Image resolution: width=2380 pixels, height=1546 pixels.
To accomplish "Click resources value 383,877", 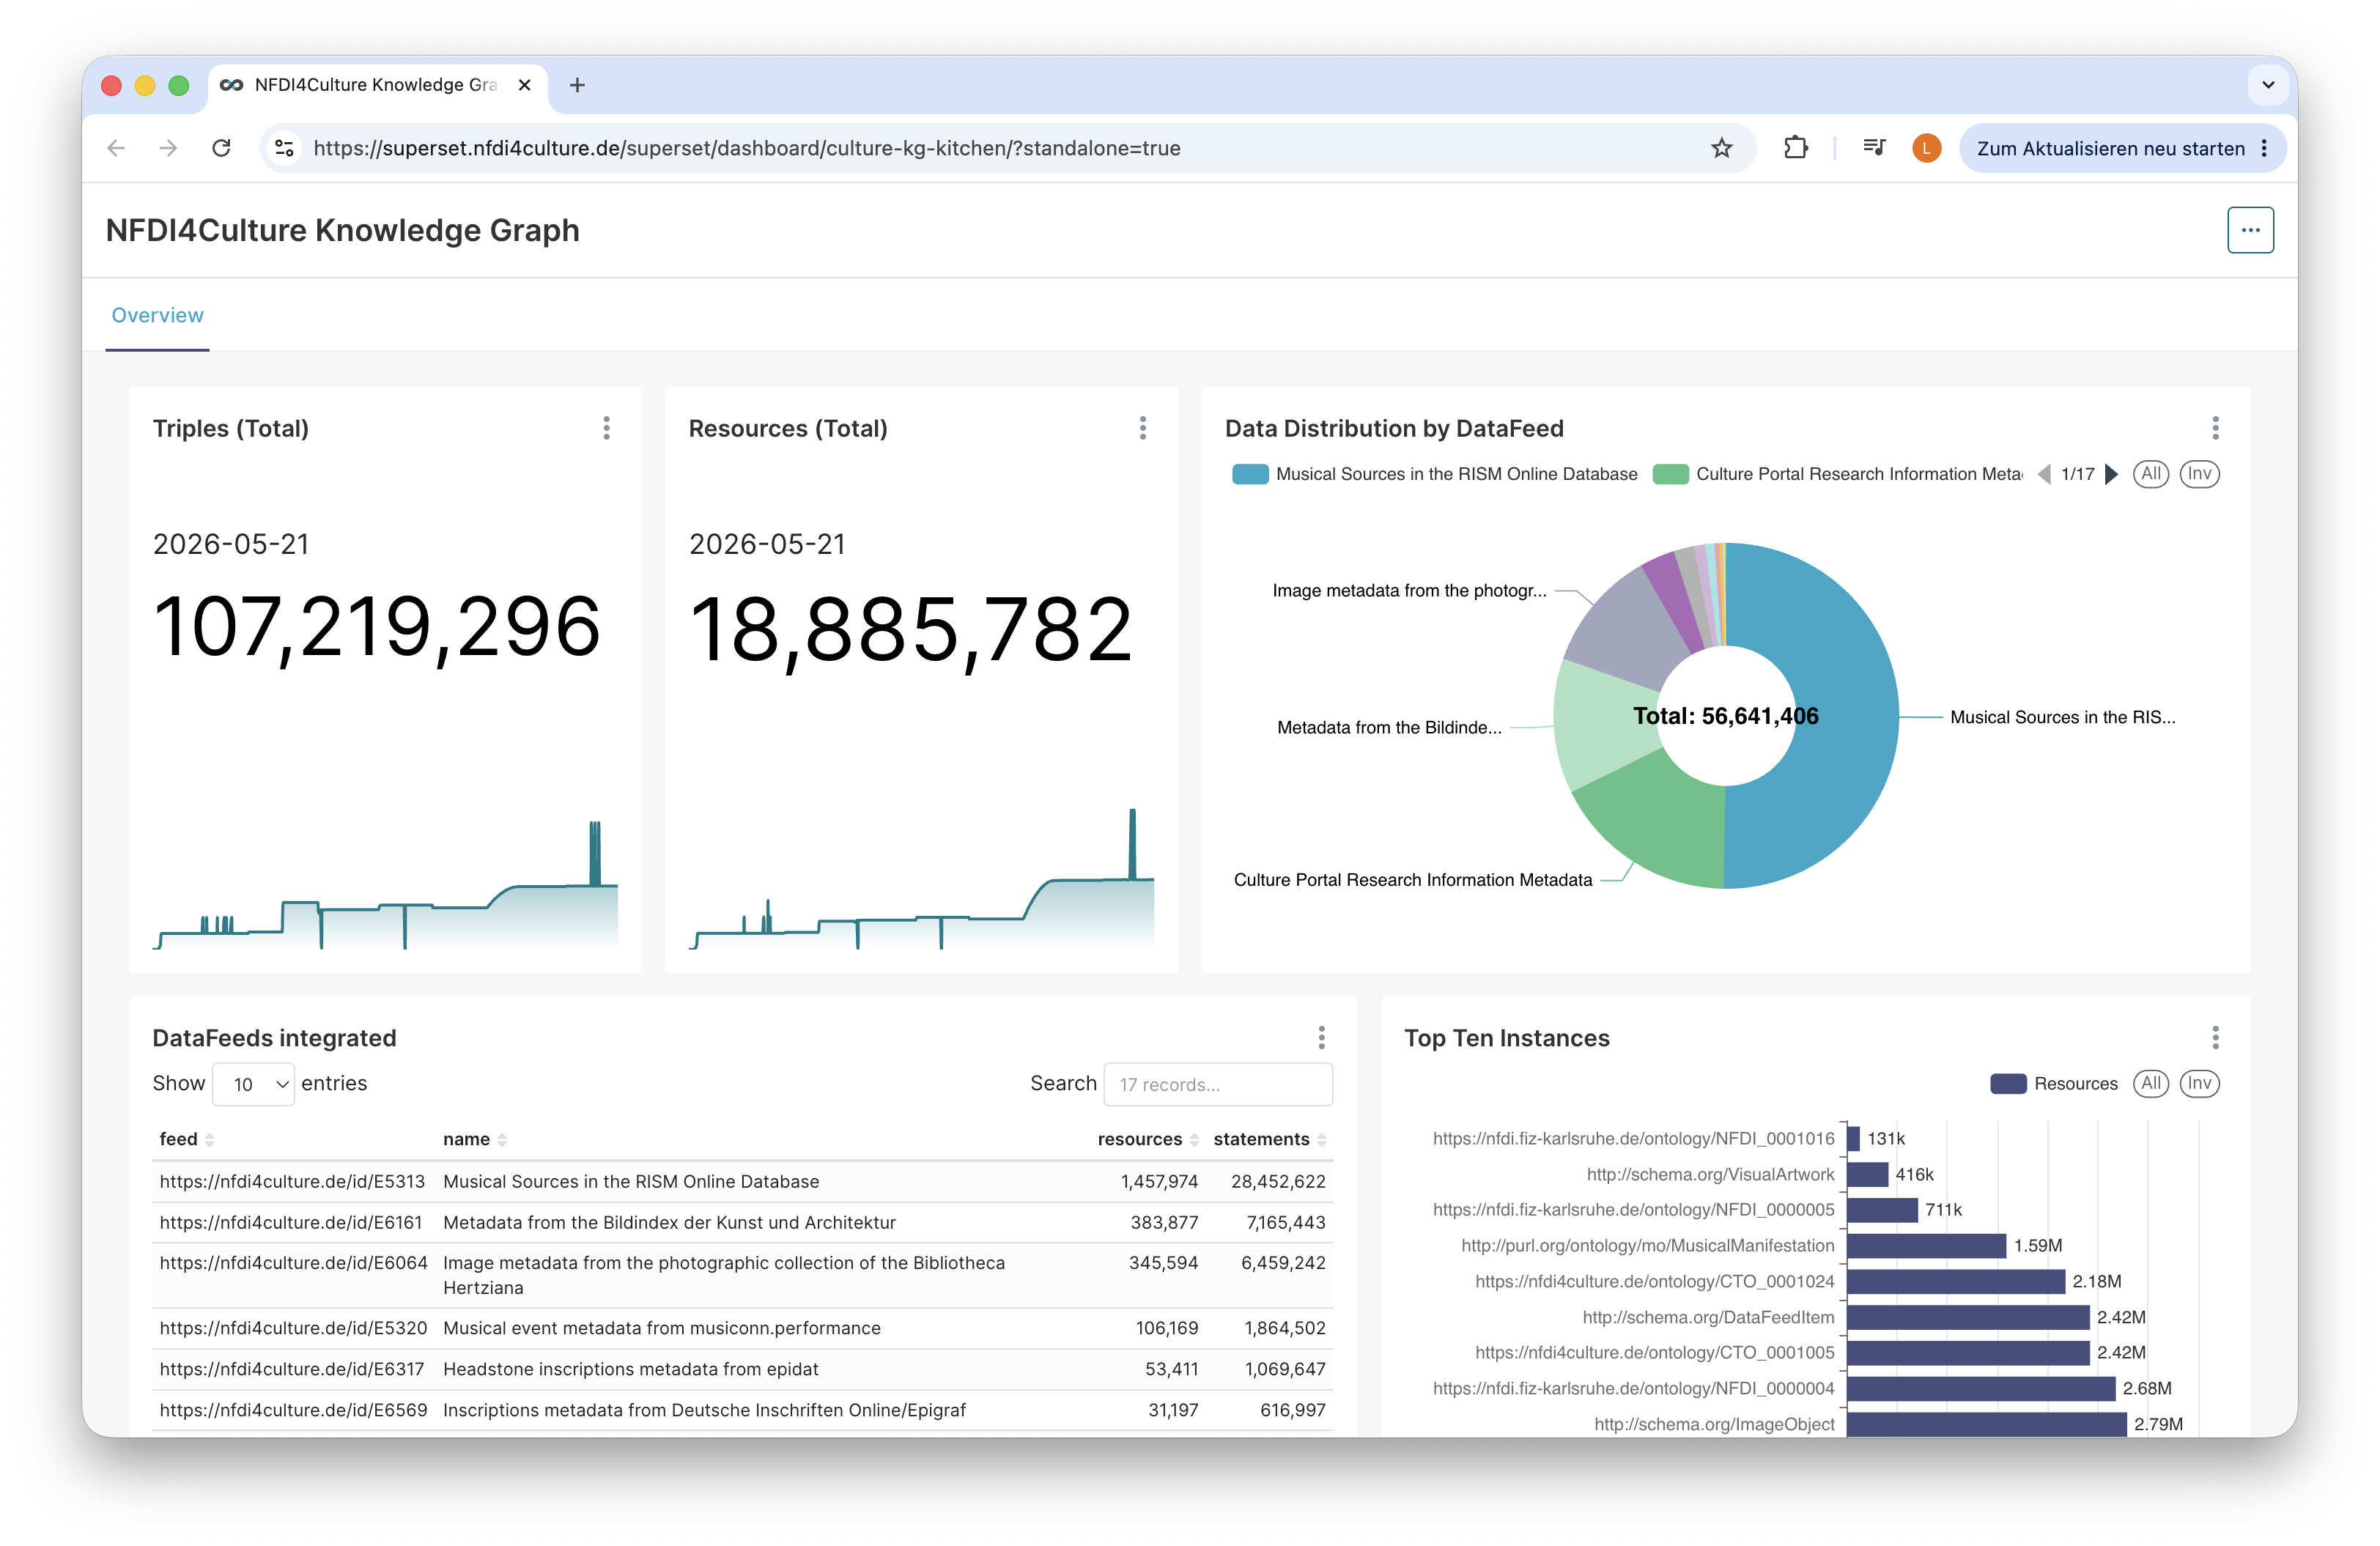I will coord(1163,1222).
